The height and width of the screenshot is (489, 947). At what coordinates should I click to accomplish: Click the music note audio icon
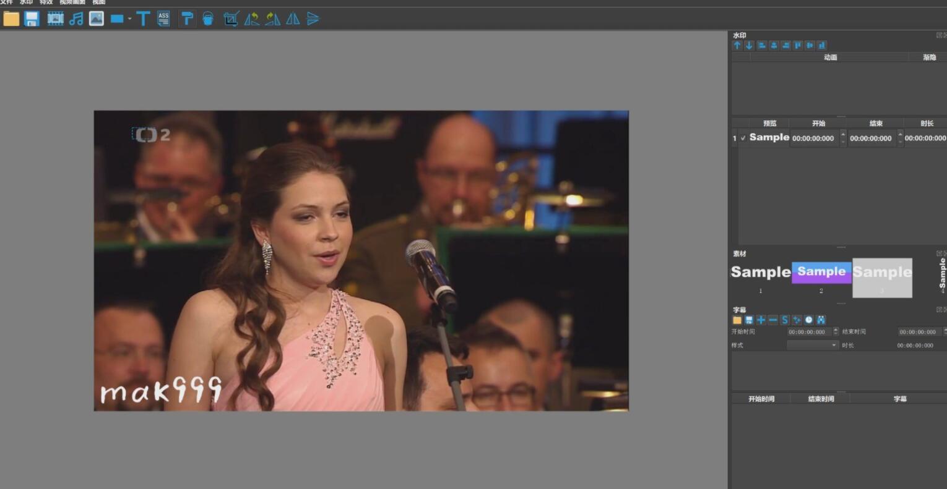point(76,19)
